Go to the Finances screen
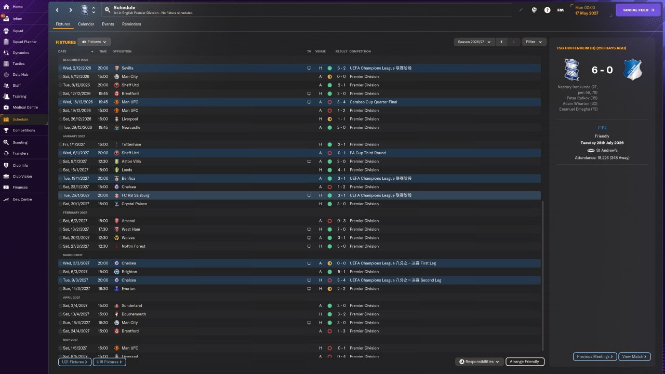The image size is (665, 374). point(20,187)
